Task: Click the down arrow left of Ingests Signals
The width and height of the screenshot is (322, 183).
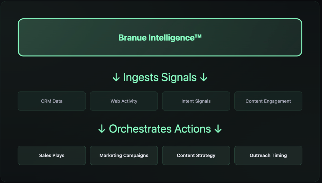Action: (x=116, y=78)
